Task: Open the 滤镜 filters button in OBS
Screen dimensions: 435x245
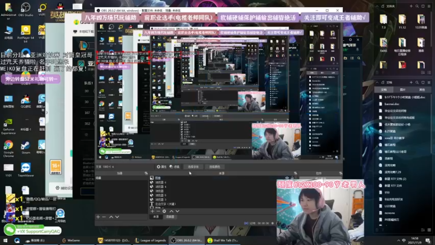Action: [x=175, y=167]
